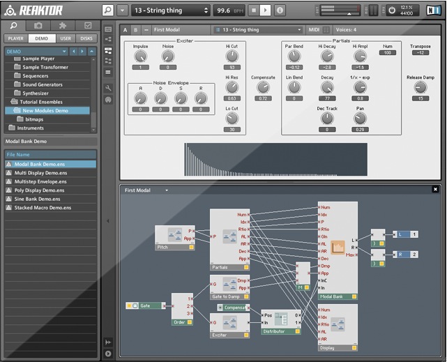Toggle the audio engine power button
The image size is (447, 362).
pyautogui.click(x=393, y=10)
